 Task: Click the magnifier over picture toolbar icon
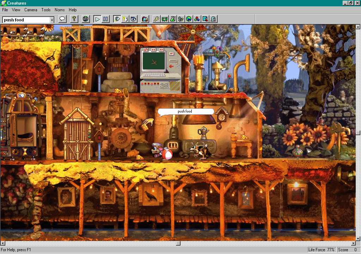205,19
